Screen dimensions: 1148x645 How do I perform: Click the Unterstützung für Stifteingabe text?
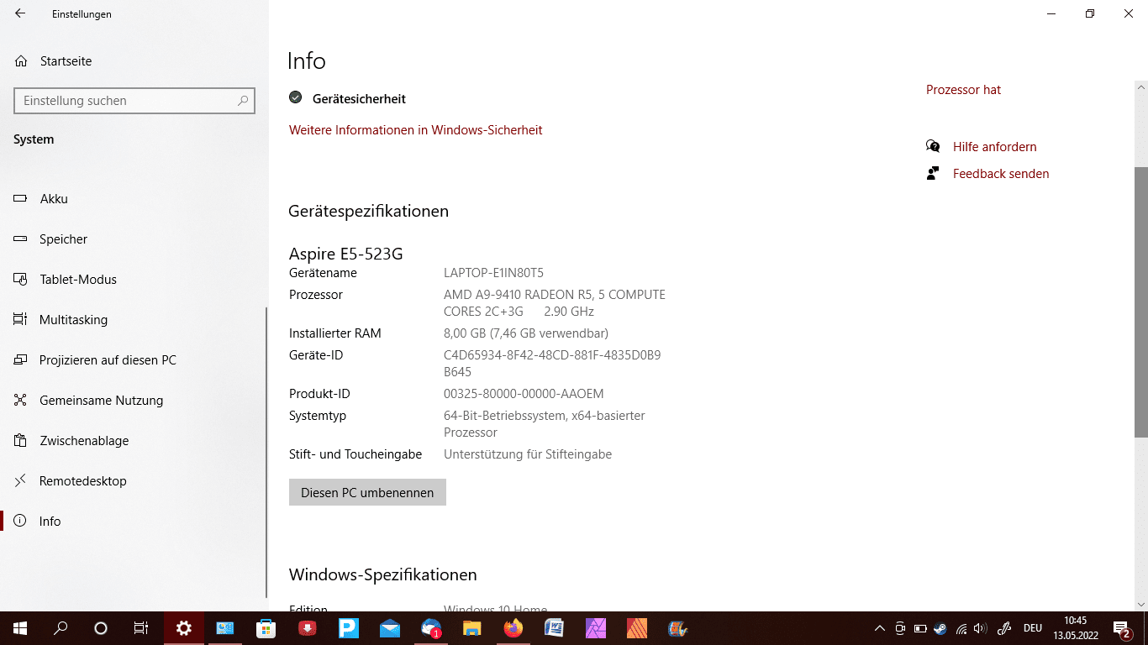528,454
